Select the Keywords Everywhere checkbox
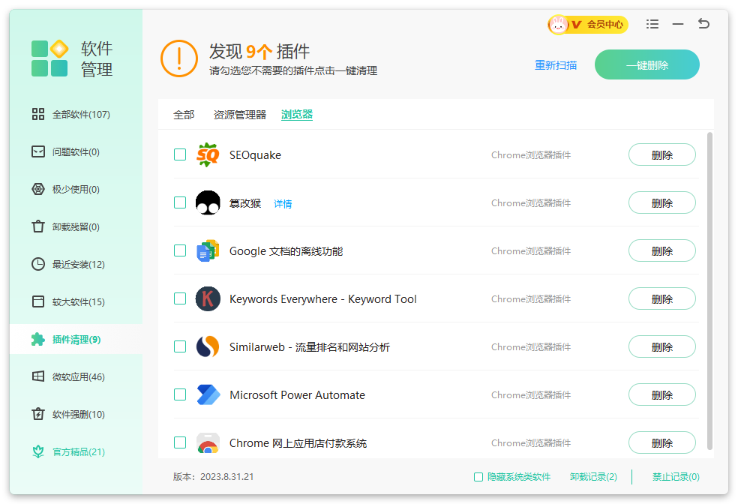Viewport: 738px width, 504px height. (x=180, y=298)
